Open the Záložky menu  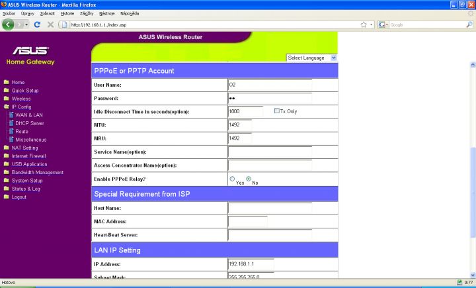point(87,14)
